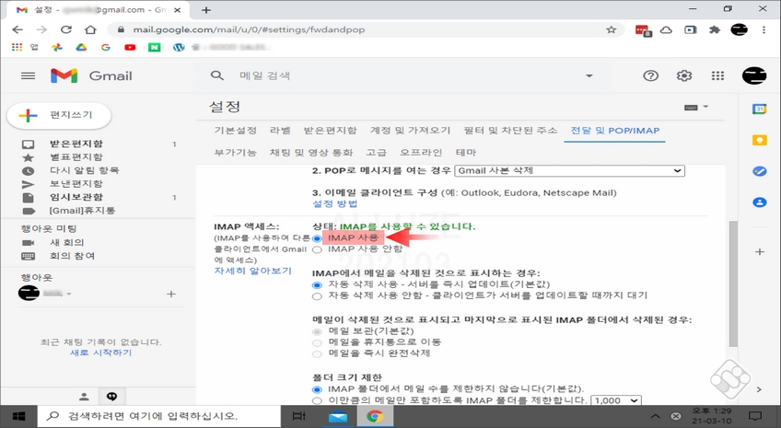Open YouTube bookmark in bookmarks bar
The width and height of the screenshot is (781, 428).
(x=130, y=47)
